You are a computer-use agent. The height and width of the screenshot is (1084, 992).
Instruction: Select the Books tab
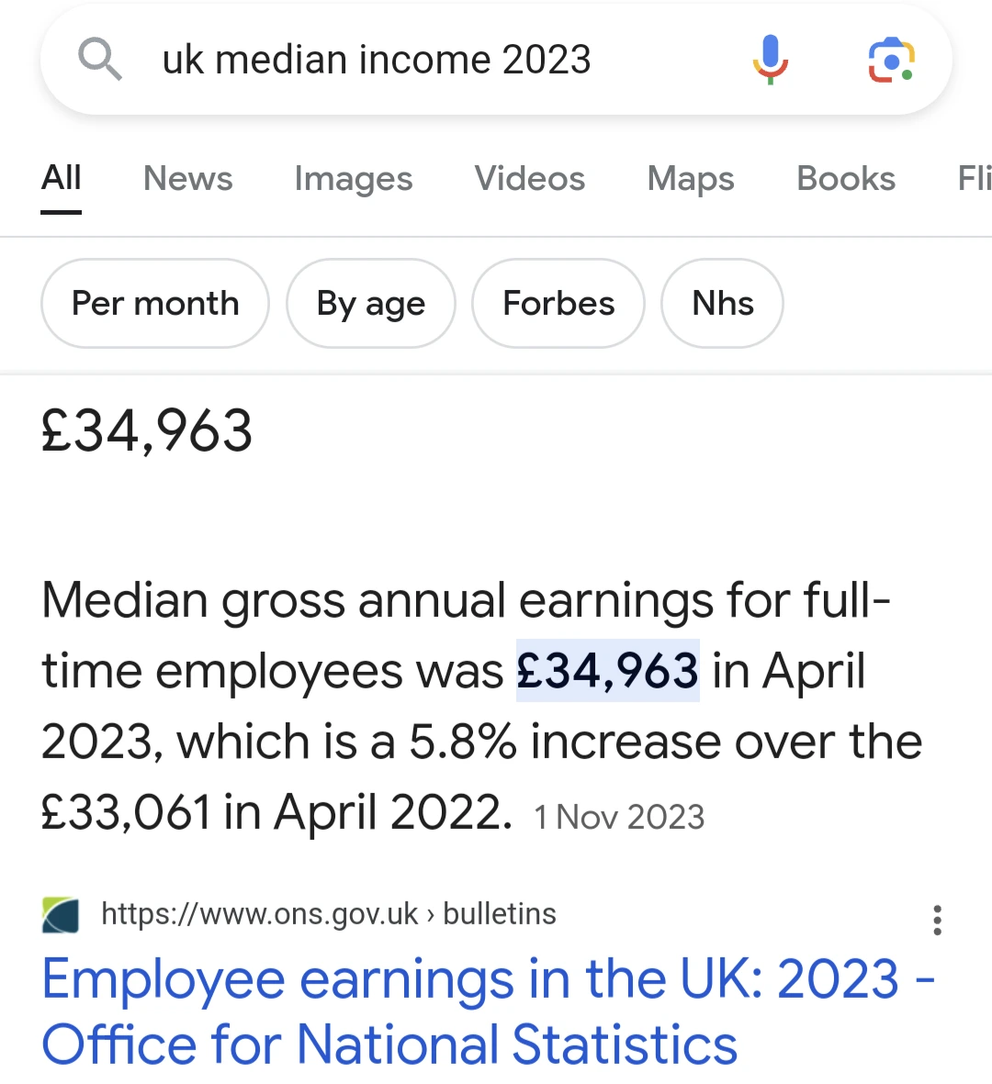(x=846, y=178)
